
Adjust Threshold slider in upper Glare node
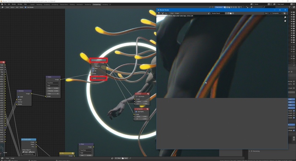tap(53, 91)
